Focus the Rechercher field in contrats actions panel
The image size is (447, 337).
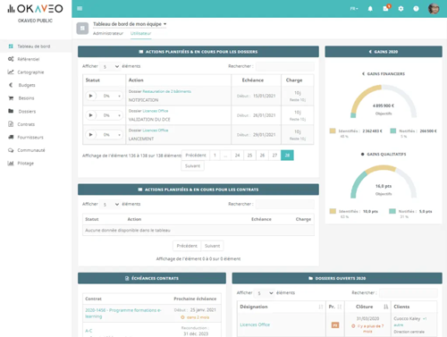click(x=285, y=204)
